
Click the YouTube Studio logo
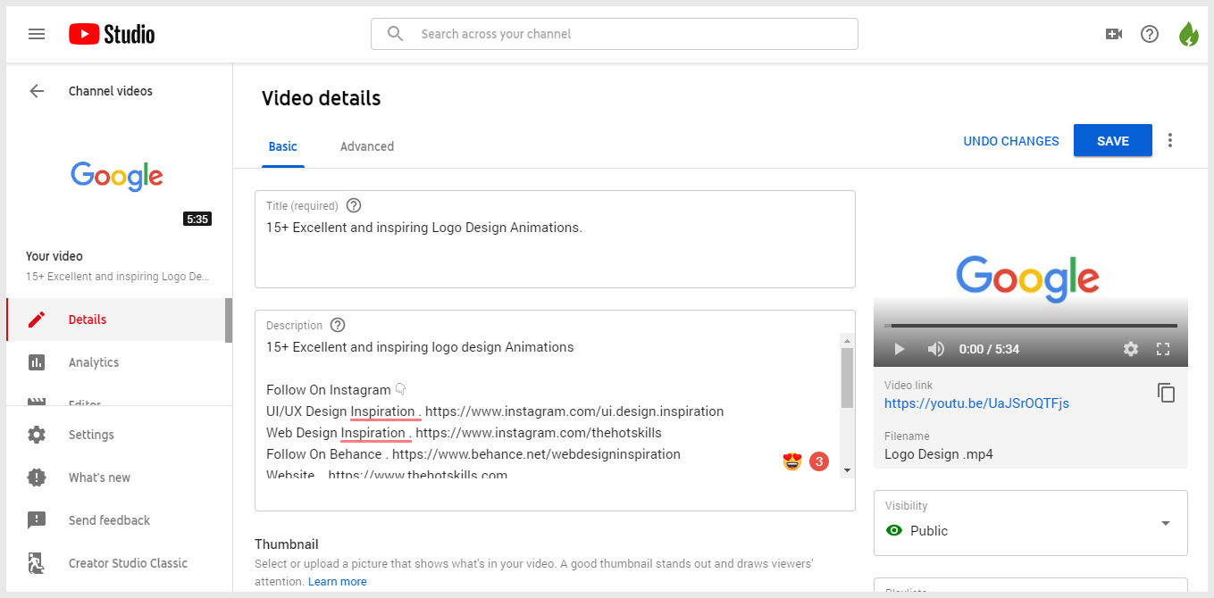coord(112,34)
